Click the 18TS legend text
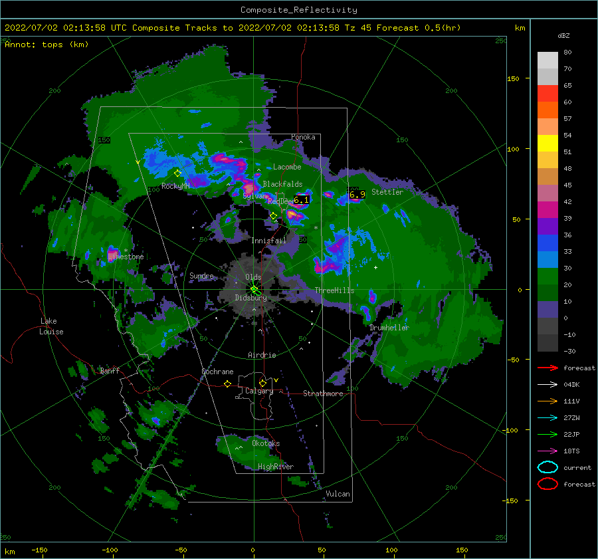The image size is (598, 559). click(x=571, y=451)
